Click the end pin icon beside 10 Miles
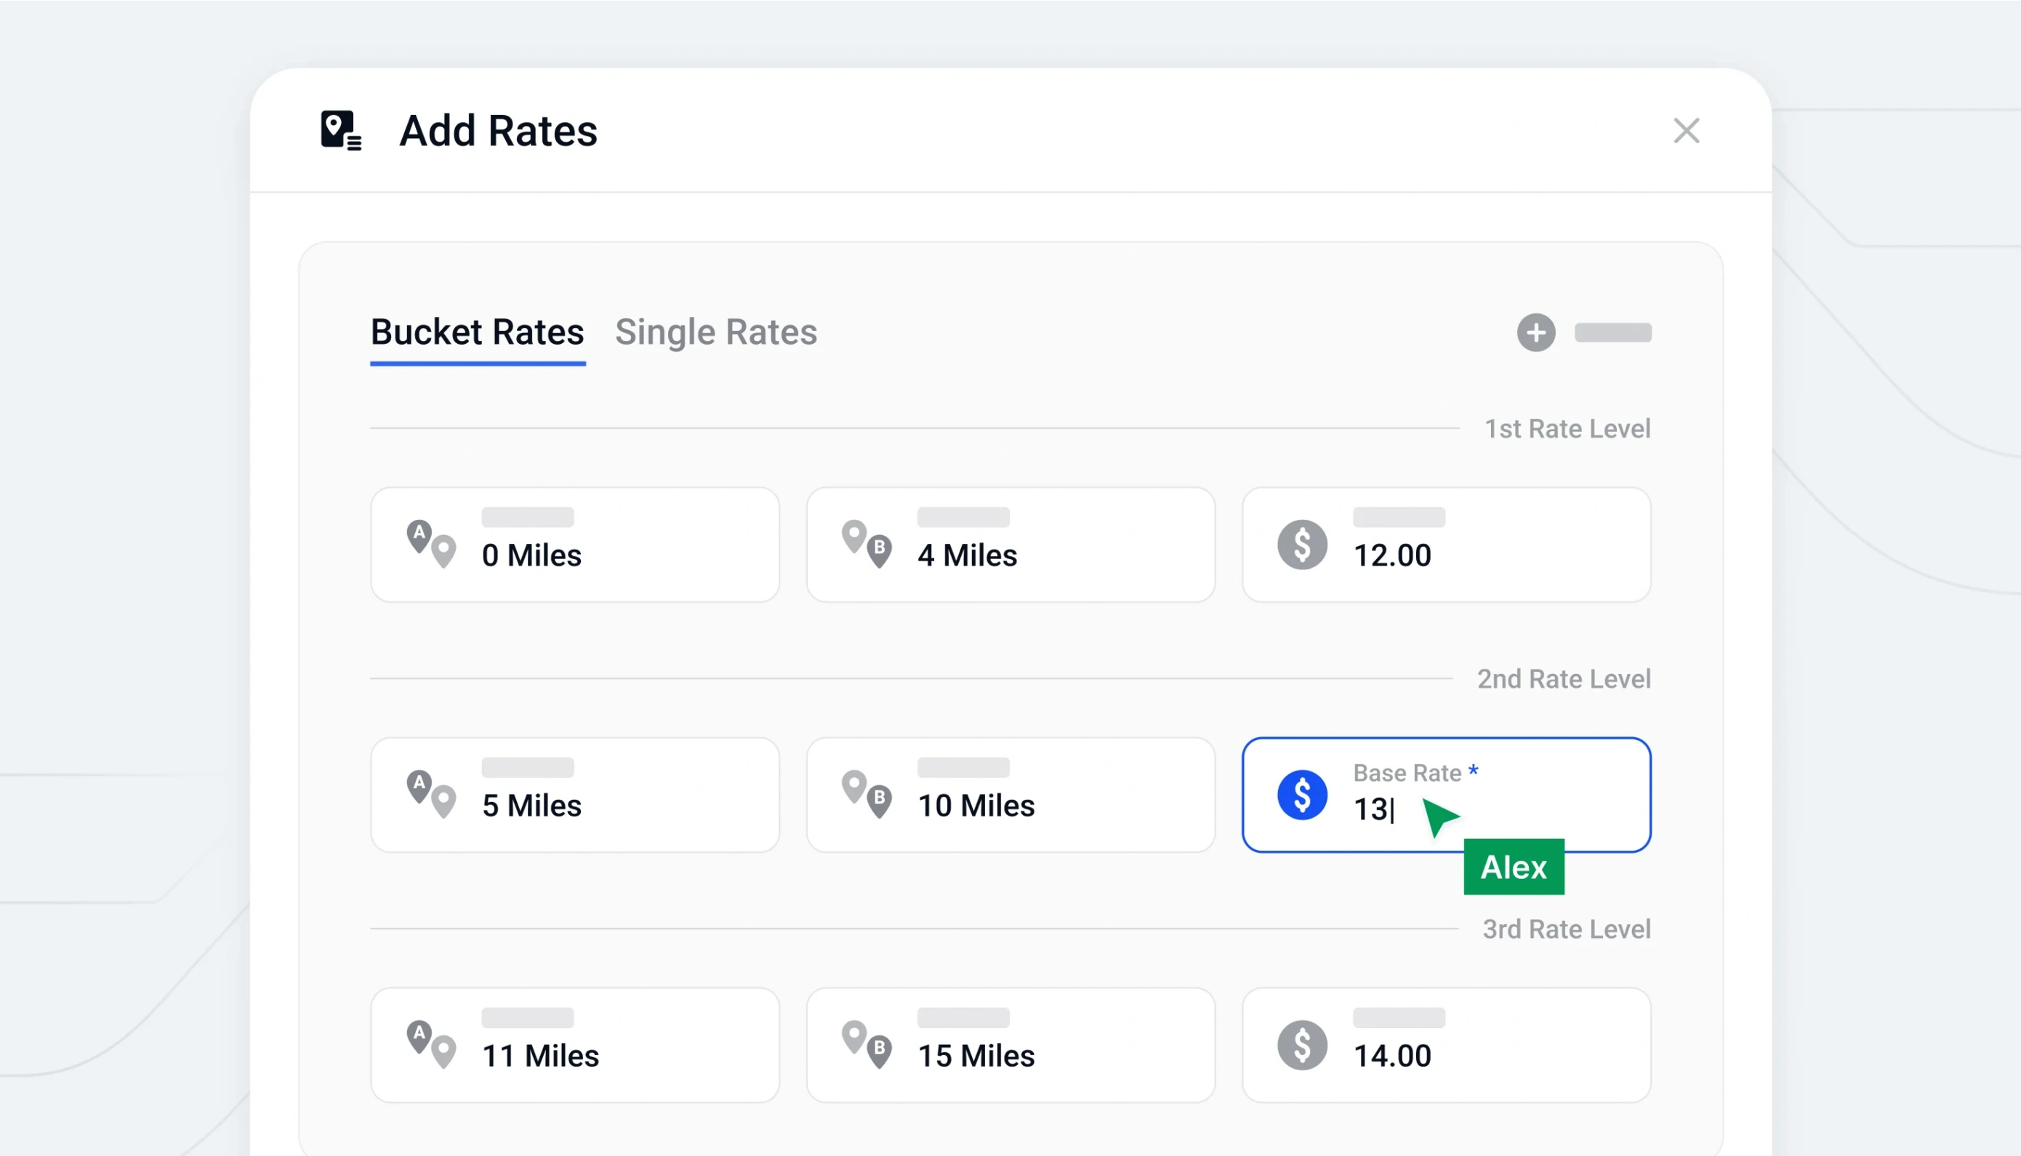 pos(867,794)
